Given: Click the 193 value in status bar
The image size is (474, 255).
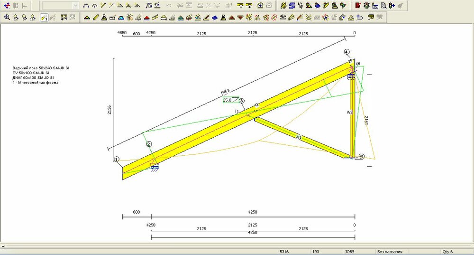Looking at the screenshot, I should (316, 252).
